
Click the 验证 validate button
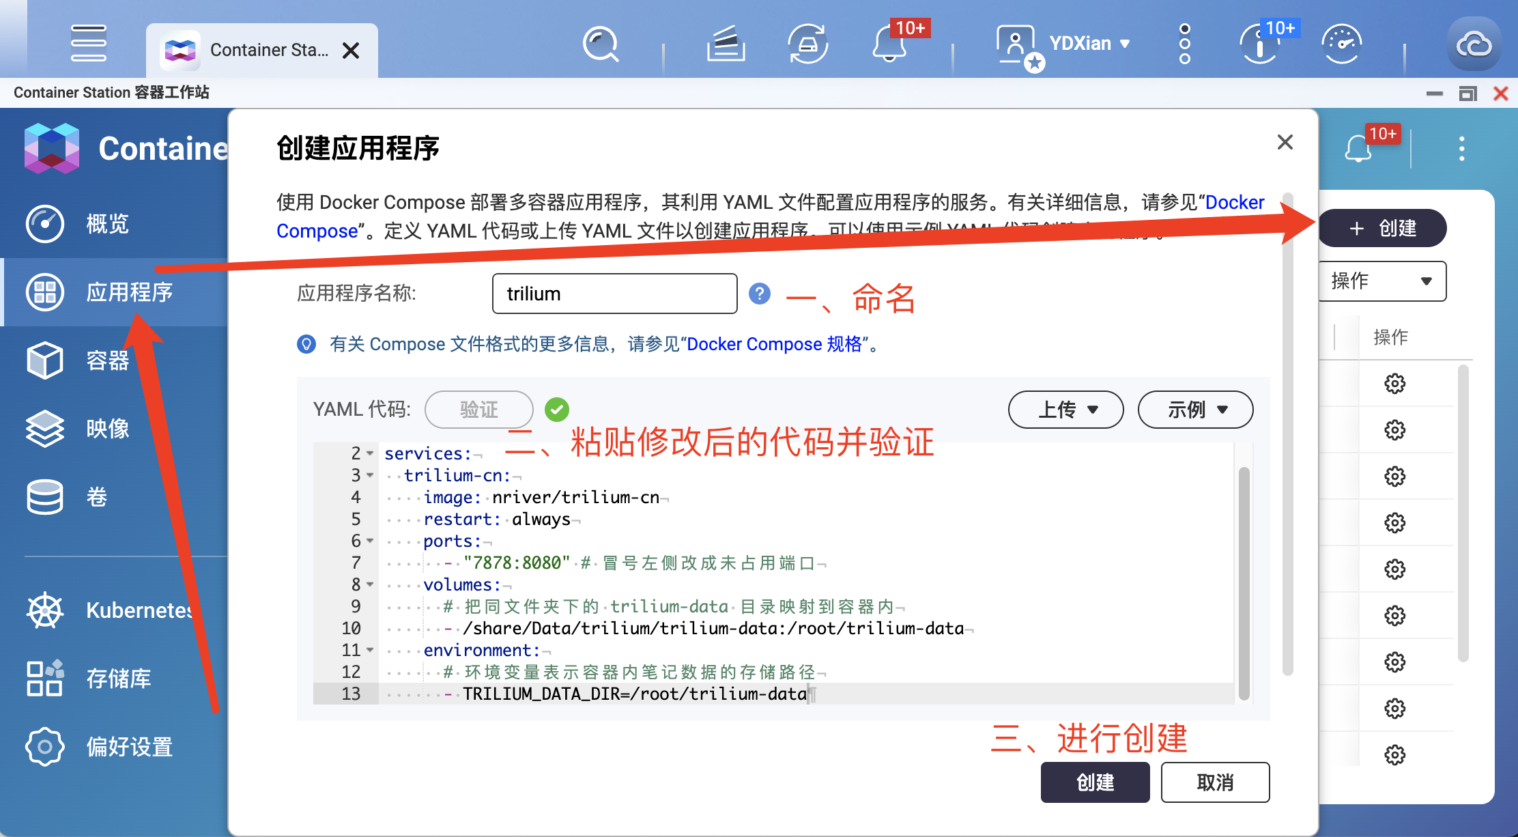pos(479,410)
